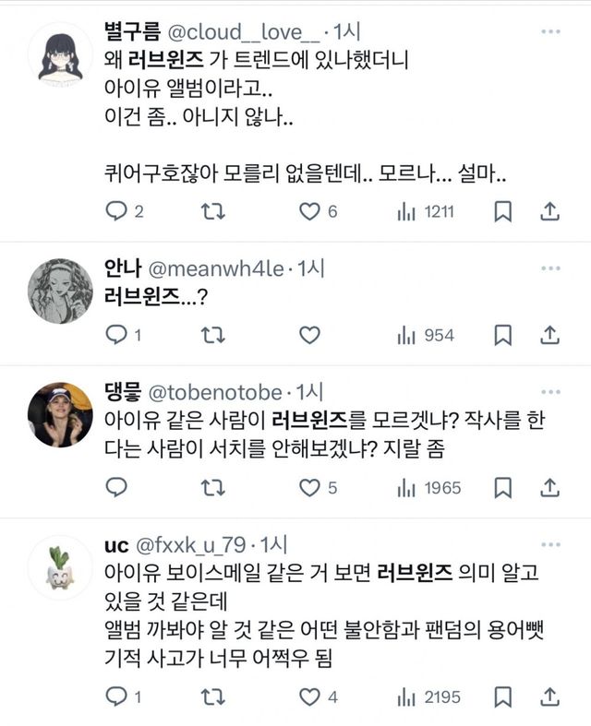Like the tweet by @tobenotobe
The image size is (591, 726).
(308, 487)
